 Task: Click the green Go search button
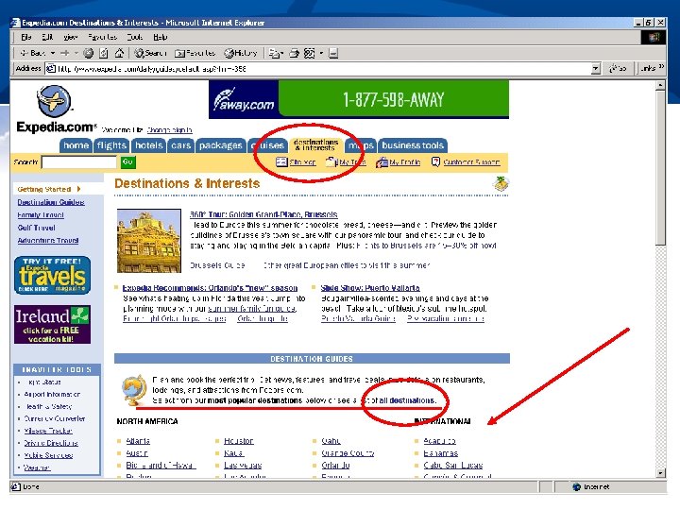coord(127,161)
